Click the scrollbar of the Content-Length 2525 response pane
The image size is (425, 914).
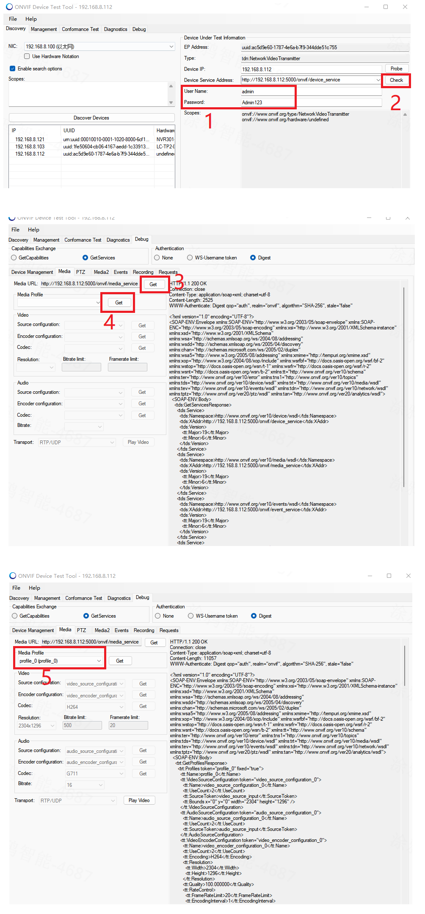tap(404, 387)
